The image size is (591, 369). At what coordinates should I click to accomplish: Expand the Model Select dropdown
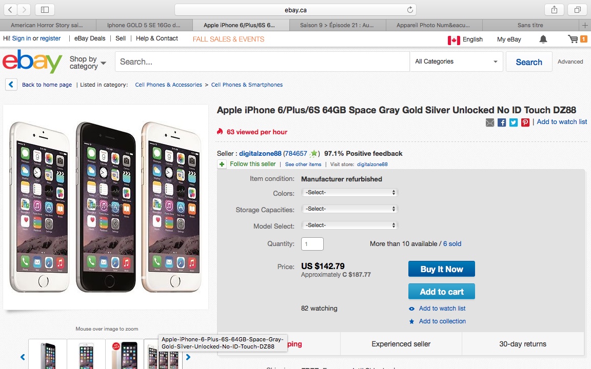click(x=349, y=225)
